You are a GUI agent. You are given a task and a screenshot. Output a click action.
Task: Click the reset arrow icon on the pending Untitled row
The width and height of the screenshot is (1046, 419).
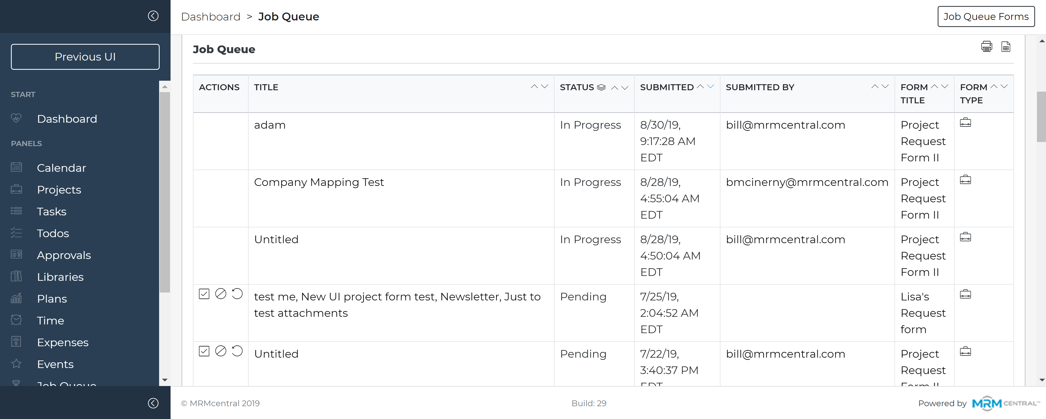click(x=237, y=351)
